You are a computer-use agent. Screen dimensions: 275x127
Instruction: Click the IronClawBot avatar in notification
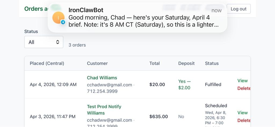pos(58,18)
